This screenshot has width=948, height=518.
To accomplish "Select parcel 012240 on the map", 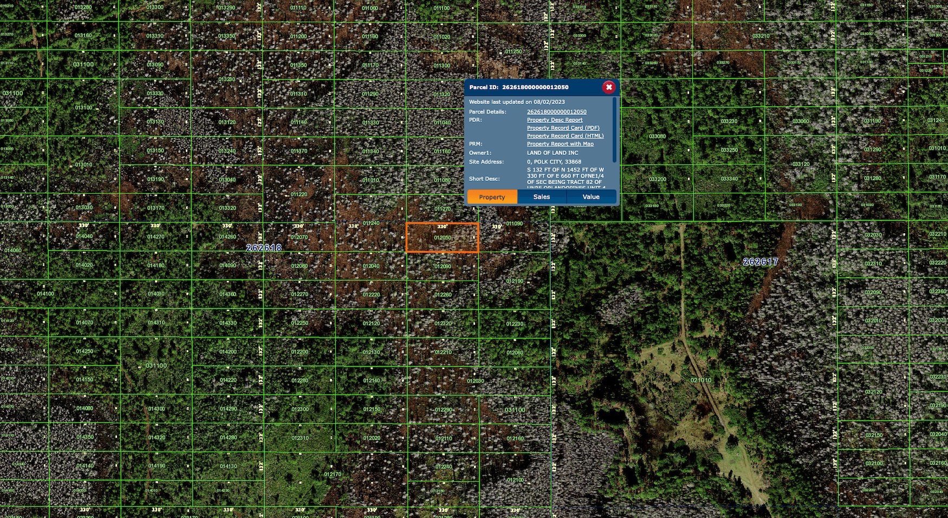I will (443, 467).
